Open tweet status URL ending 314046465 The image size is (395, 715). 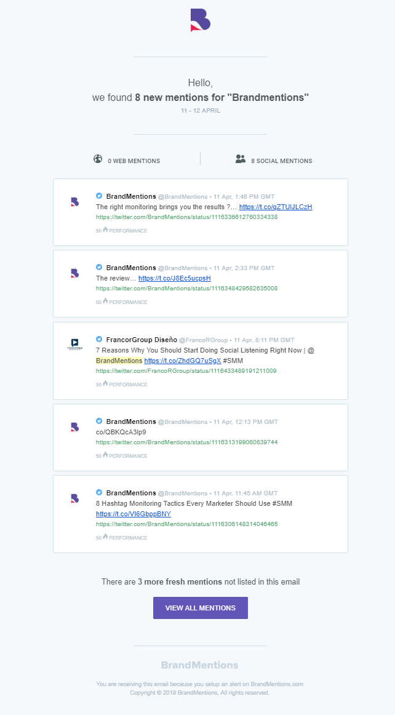(x=186, y=524)
